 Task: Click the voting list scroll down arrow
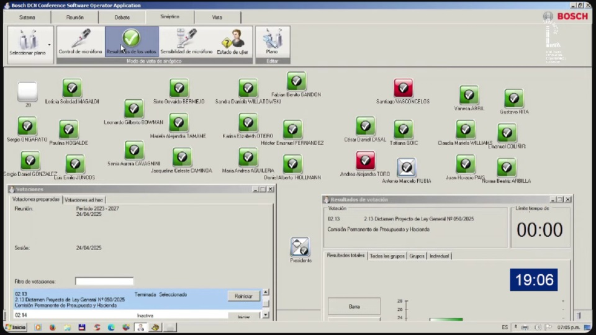pos(266,315)
